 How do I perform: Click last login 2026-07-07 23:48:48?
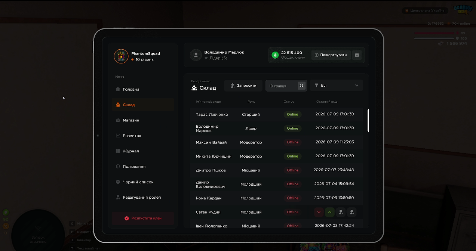coord(334,170)
